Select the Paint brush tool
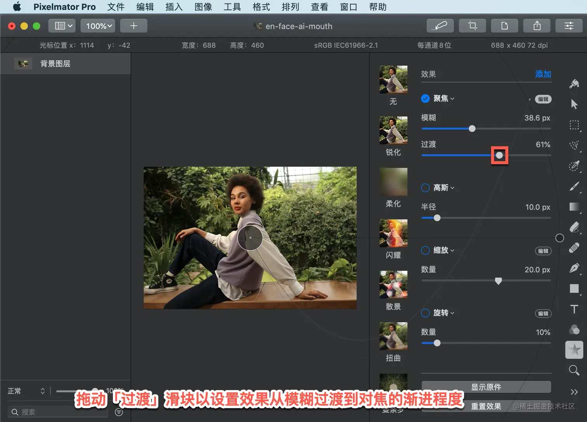 574,187
